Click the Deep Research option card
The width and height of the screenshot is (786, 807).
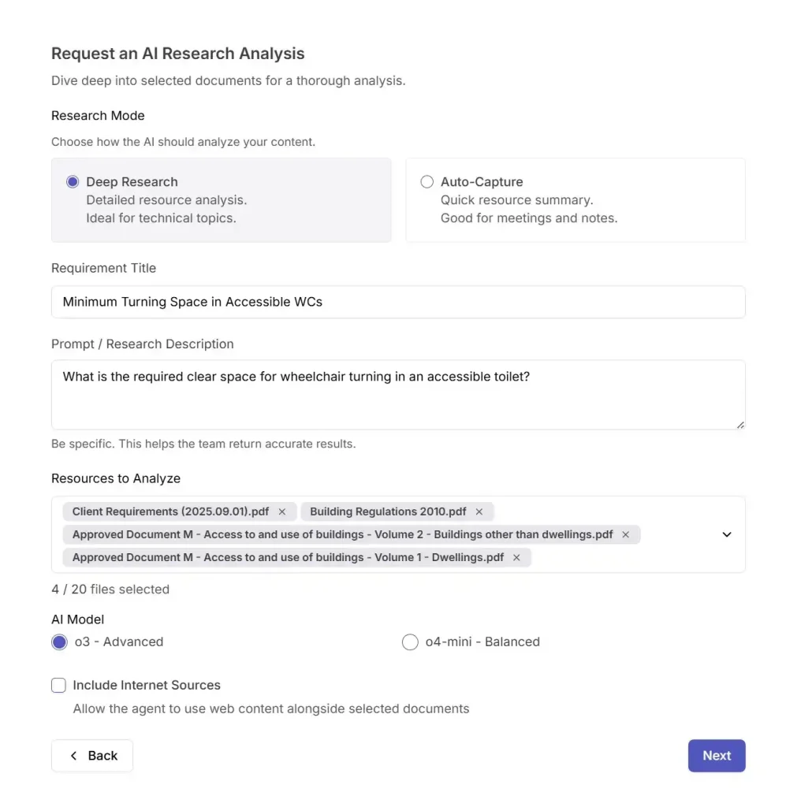pyautogui.click(x=221, y=200)
